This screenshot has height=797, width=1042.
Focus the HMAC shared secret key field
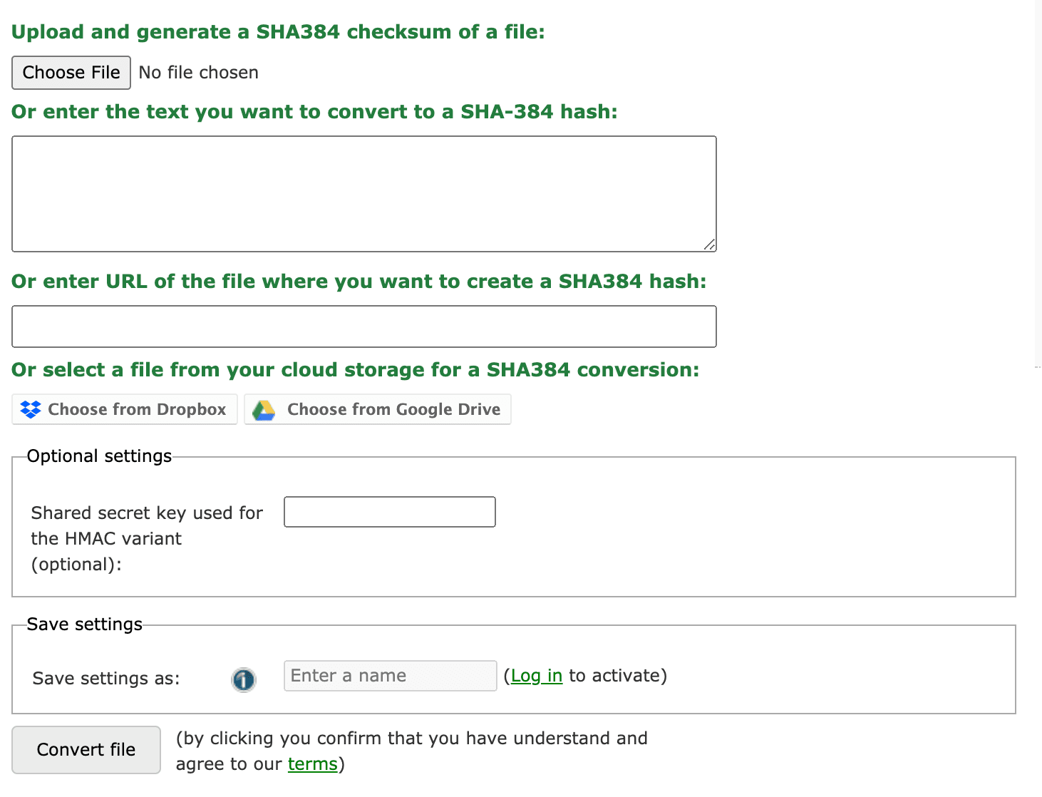[x=389, y=512]
